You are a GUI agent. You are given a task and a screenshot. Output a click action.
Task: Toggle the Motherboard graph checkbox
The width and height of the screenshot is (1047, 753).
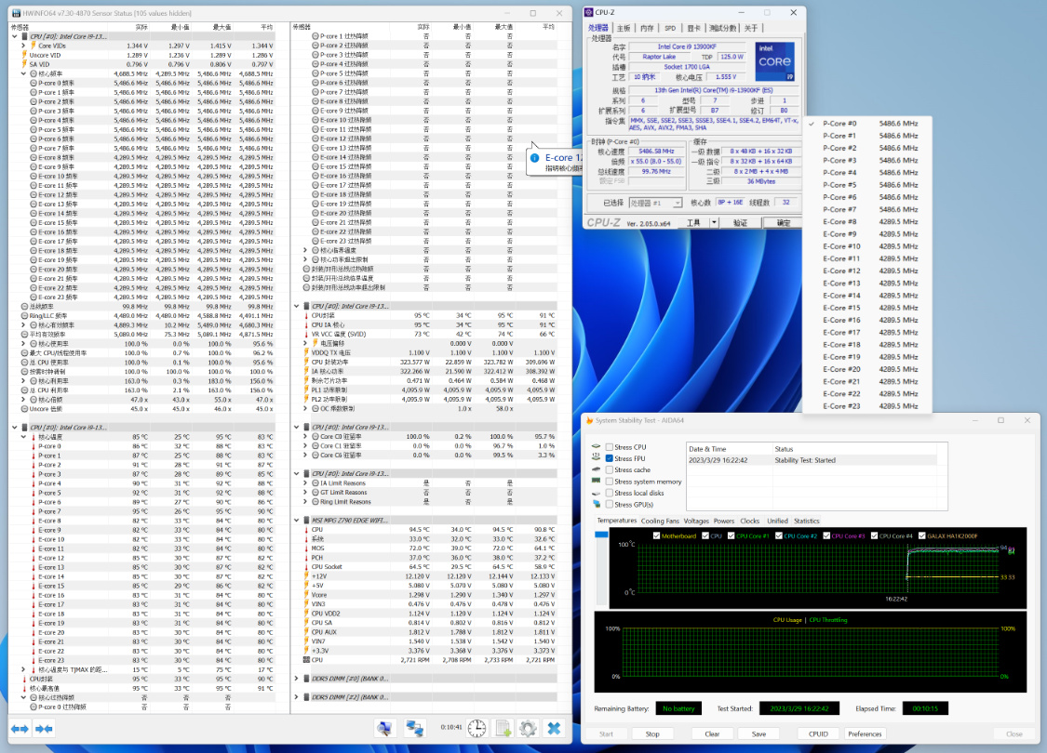pos(657,535)
